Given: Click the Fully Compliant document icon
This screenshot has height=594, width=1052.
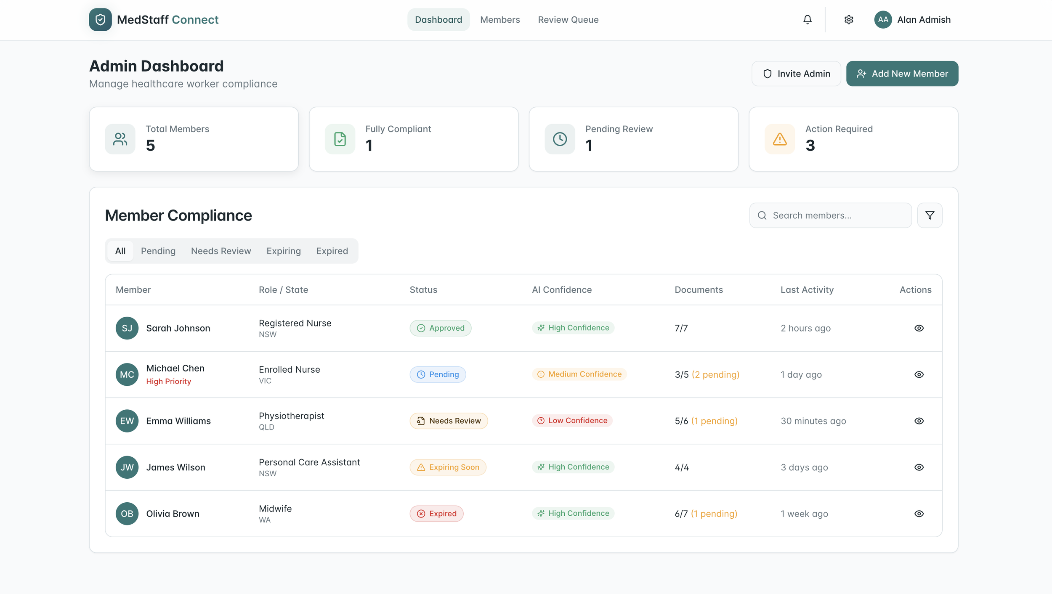Looking at the screenshot, I should (x=340, y=139).
